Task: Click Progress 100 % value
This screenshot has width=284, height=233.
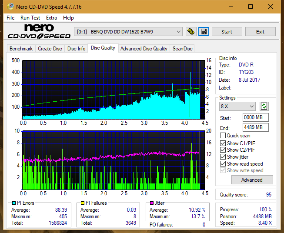Action: pos(266,210)
